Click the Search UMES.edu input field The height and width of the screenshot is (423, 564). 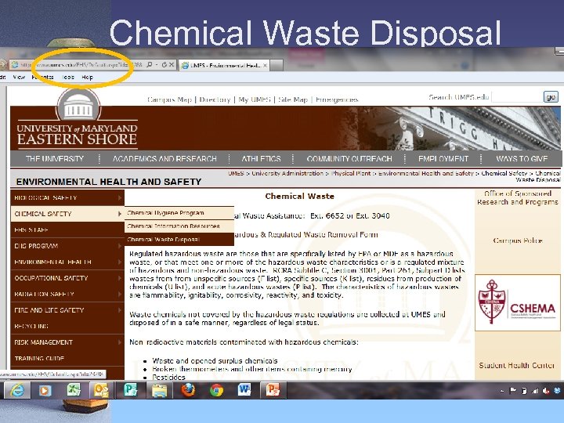tap(517, 97)
